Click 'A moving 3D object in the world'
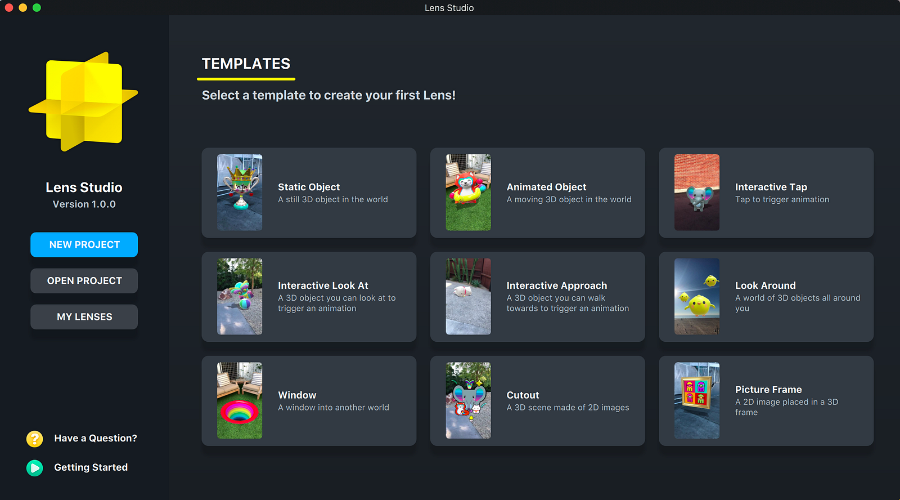Screen dimensions: 900x500 click(569, 199)
